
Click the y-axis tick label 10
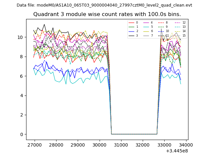click(21, 37)
